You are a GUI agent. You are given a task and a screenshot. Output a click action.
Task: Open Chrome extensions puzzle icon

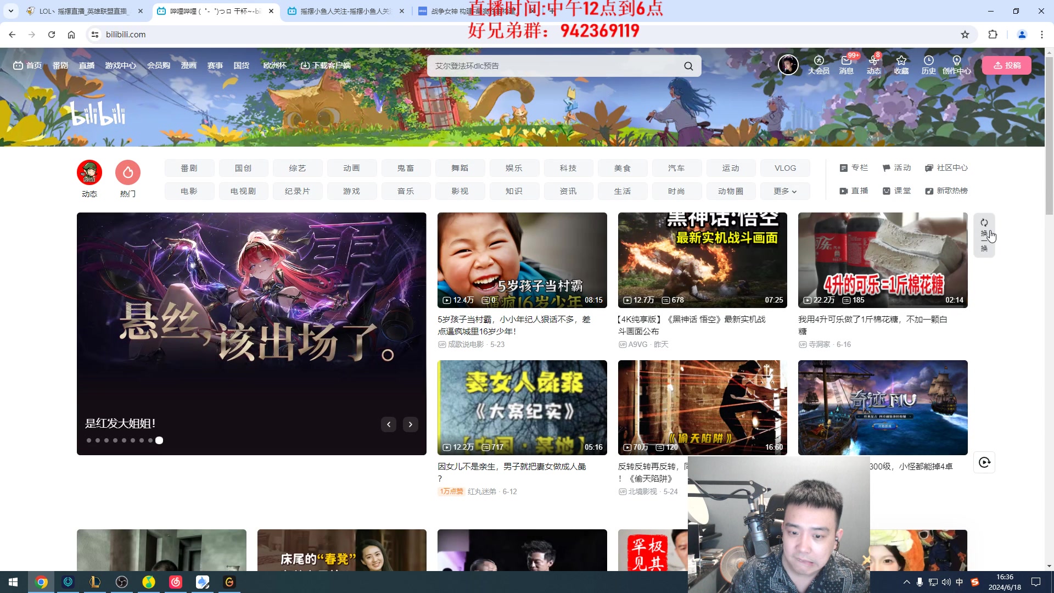tap(993, 35)
